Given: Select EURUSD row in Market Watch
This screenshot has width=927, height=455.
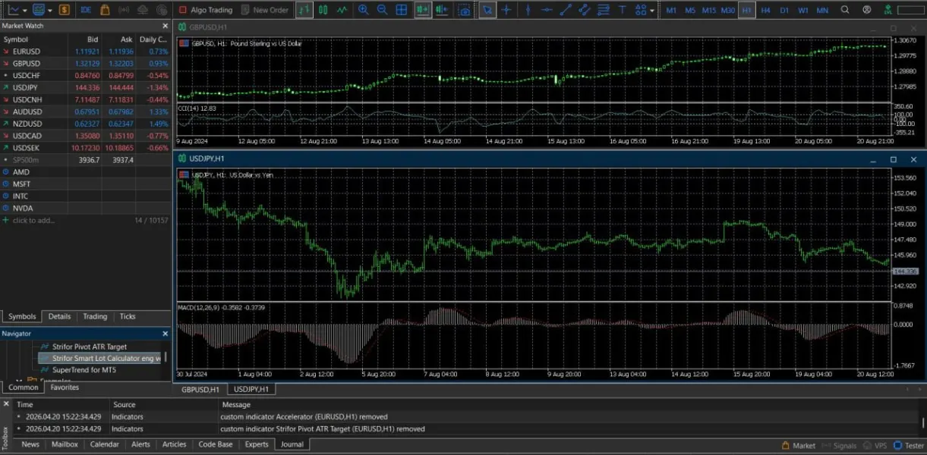Looking at the screenshot, I should 86,51.
